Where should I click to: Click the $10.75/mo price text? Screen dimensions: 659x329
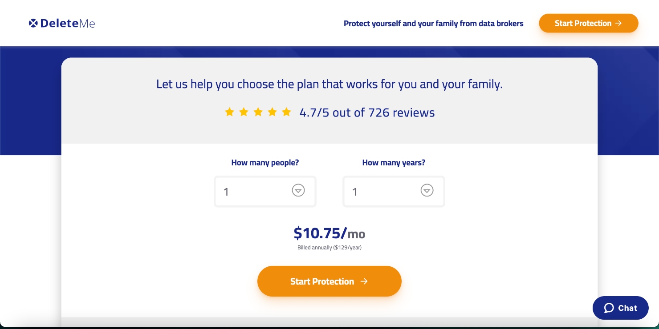coord(329,233)
